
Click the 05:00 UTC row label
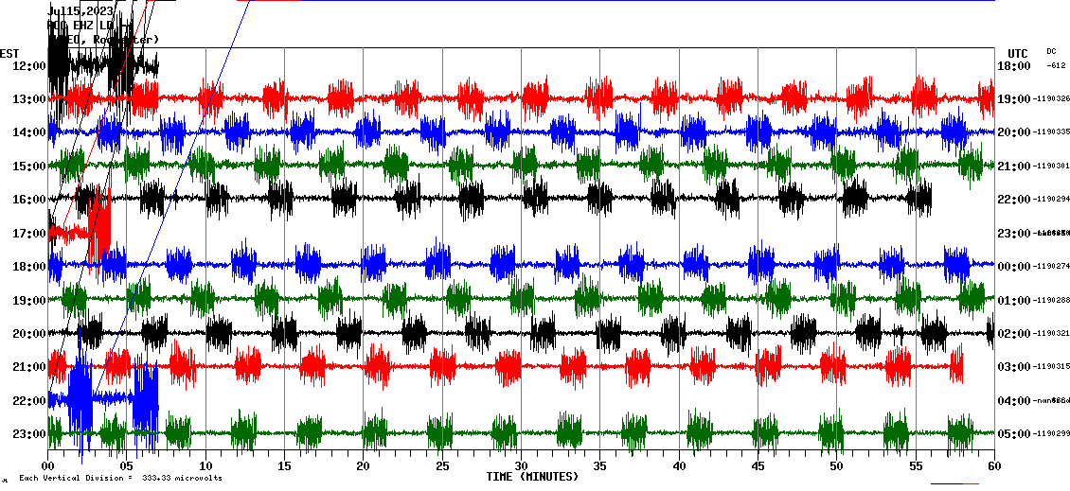coord(1013,434)
